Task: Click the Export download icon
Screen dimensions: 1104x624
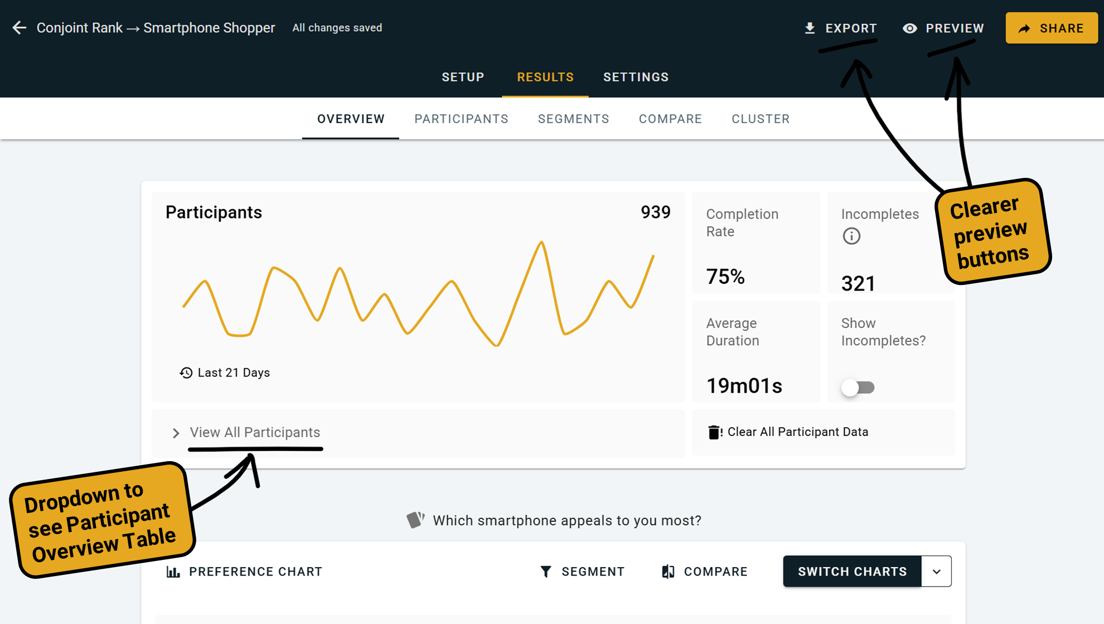Action: click(x=810, y=28)
